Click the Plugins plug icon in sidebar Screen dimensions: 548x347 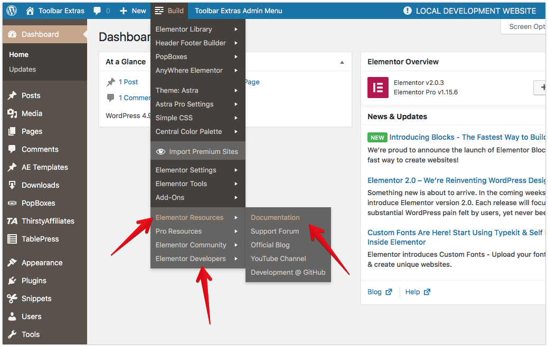pyautogui.click(x=12, y=281)
